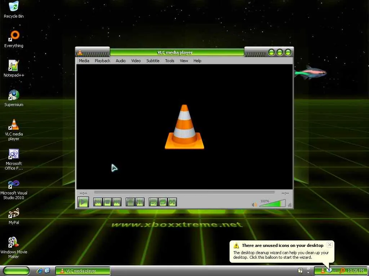
Task: Click the desktop cleanup balloon message
Action: pos(281,255)
